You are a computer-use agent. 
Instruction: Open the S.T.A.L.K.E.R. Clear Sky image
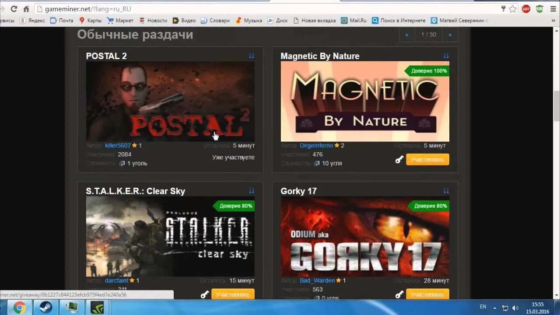pyautogui.click(x=170, y=236)
